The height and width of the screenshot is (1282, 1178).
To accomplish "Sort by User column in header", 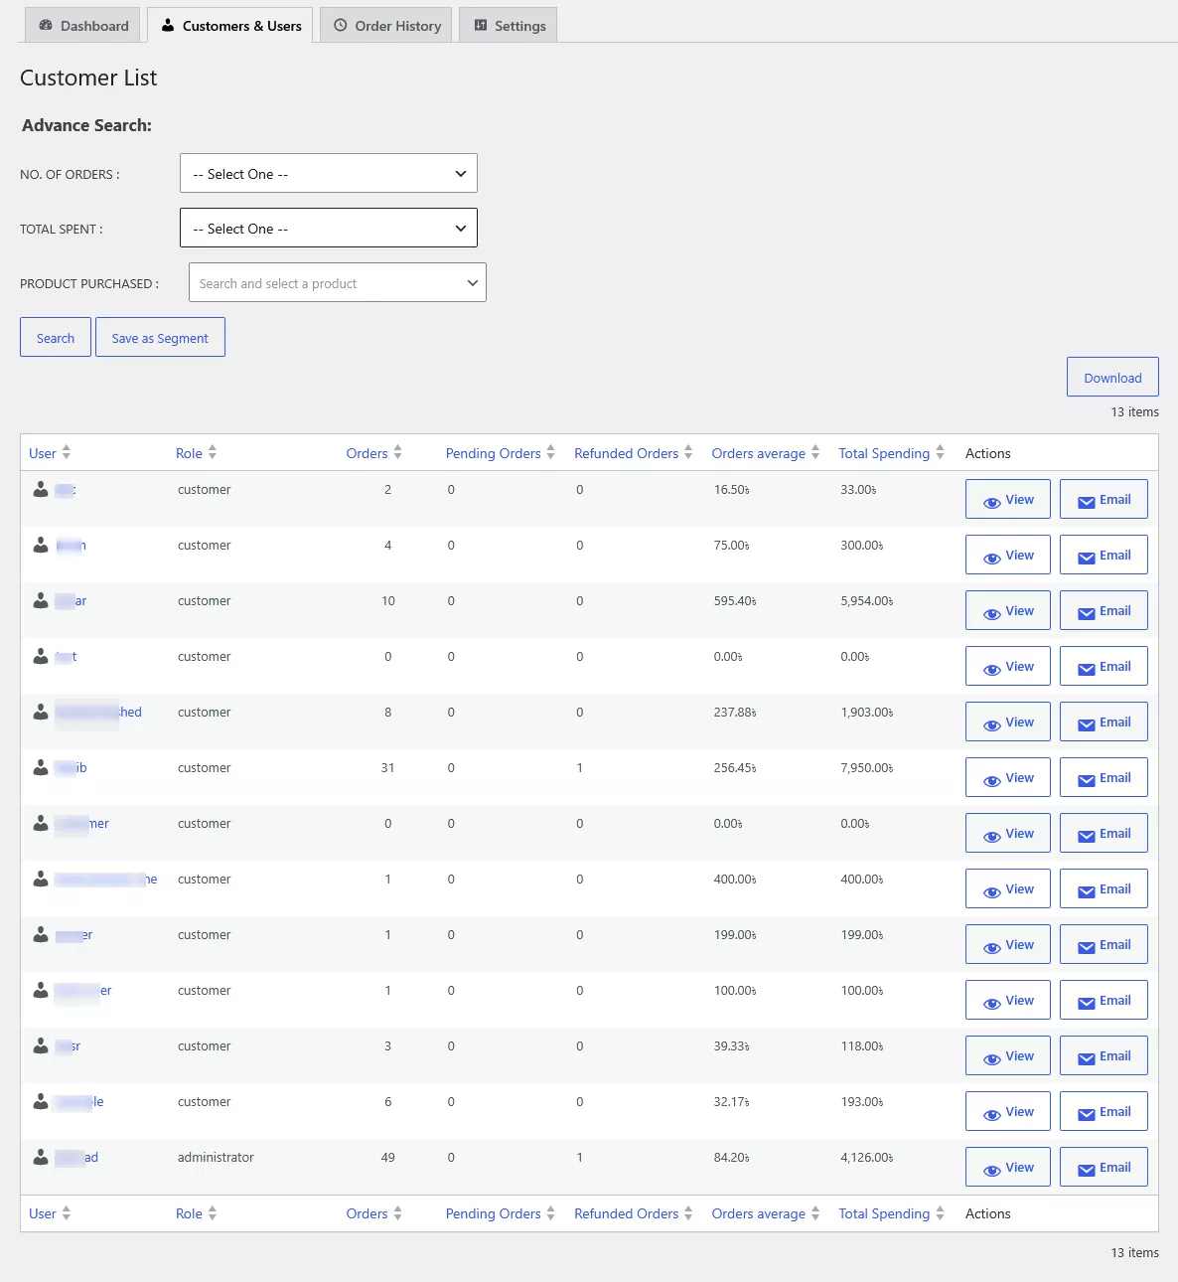I will tap(50, 452).
